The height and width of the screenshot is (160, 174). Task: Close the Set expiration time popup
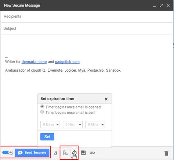(106, 99)
